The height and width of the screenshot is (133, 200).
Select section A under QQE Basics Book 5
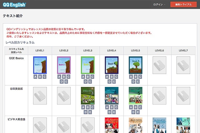(x=131, y=77)
